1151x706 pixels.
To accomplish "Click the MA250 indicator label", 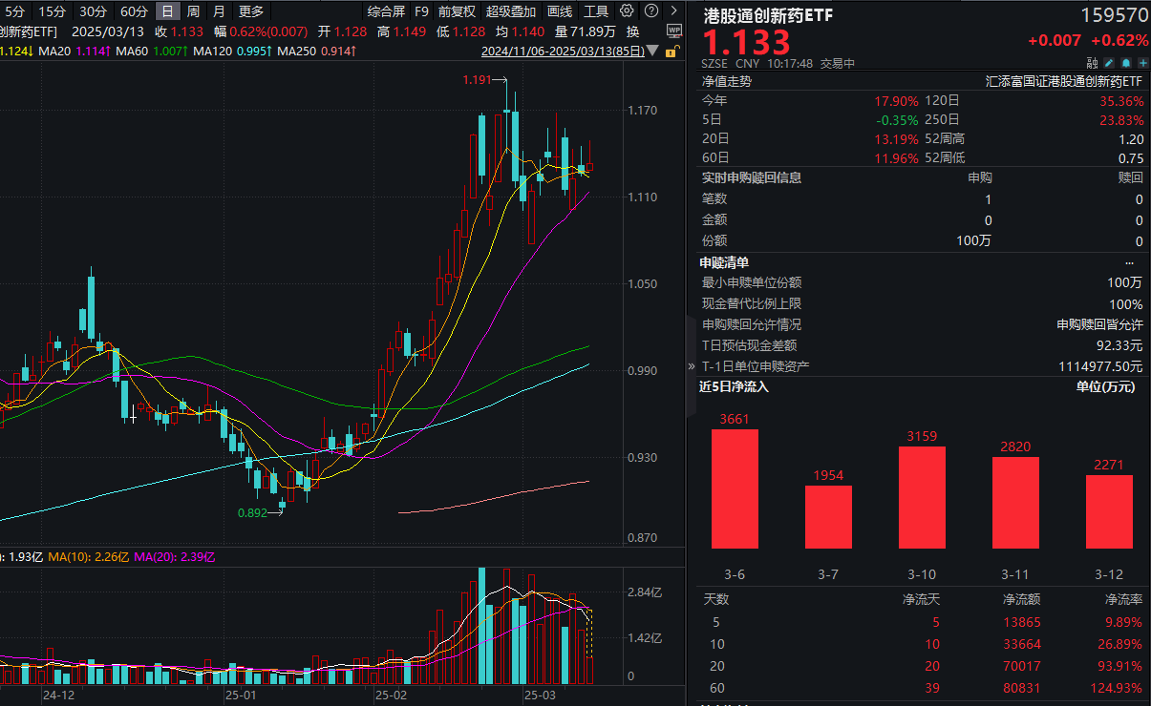I will coord(297,51).
